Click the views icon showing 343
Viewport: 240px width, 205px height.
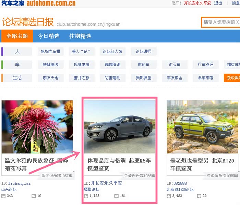point(3,196)
